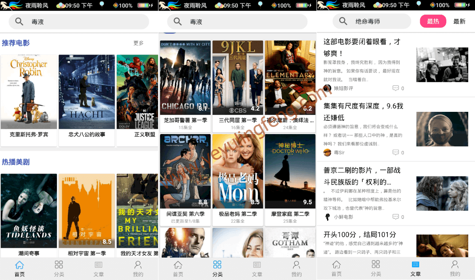Open 首页 home icon in right screen

pos(336,264)
